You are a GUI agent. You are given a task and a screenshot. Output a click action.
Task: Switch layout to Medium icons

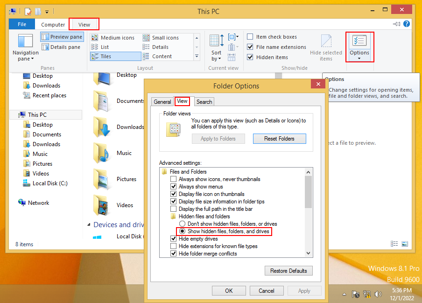(115, 37)
